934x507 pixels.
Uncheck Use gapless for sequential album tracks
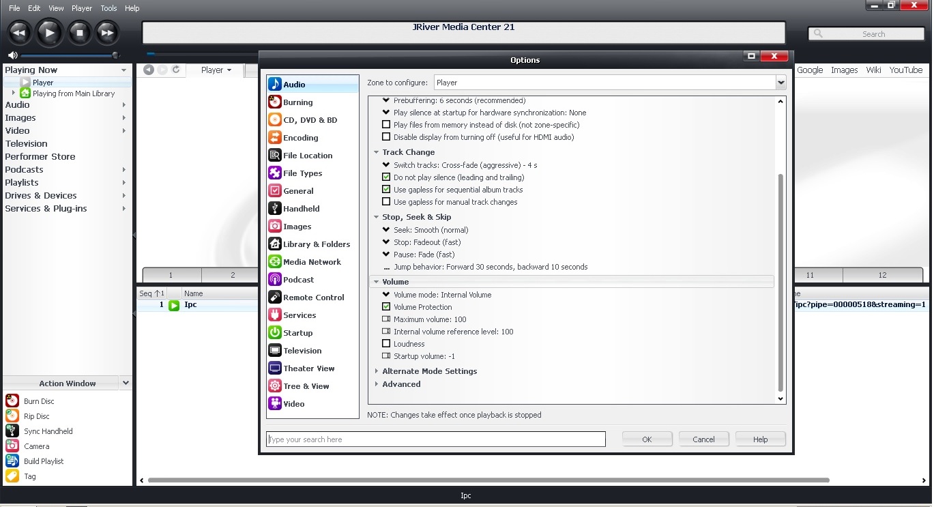[x=386, y=190]
